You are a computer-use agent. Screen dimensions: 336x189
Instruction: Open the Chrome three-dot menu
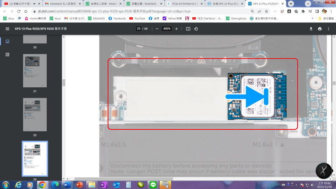click(x=331, y=11)
